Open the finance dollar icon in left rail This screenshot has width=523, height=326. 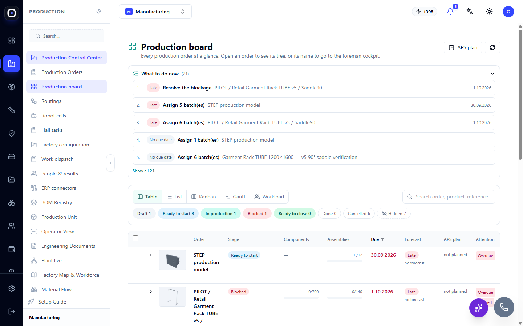tap(12, 87)
